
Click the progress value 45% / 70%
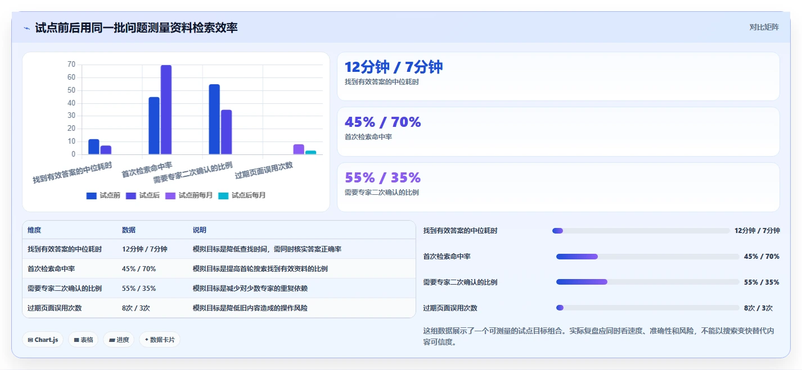click(762, 257)
